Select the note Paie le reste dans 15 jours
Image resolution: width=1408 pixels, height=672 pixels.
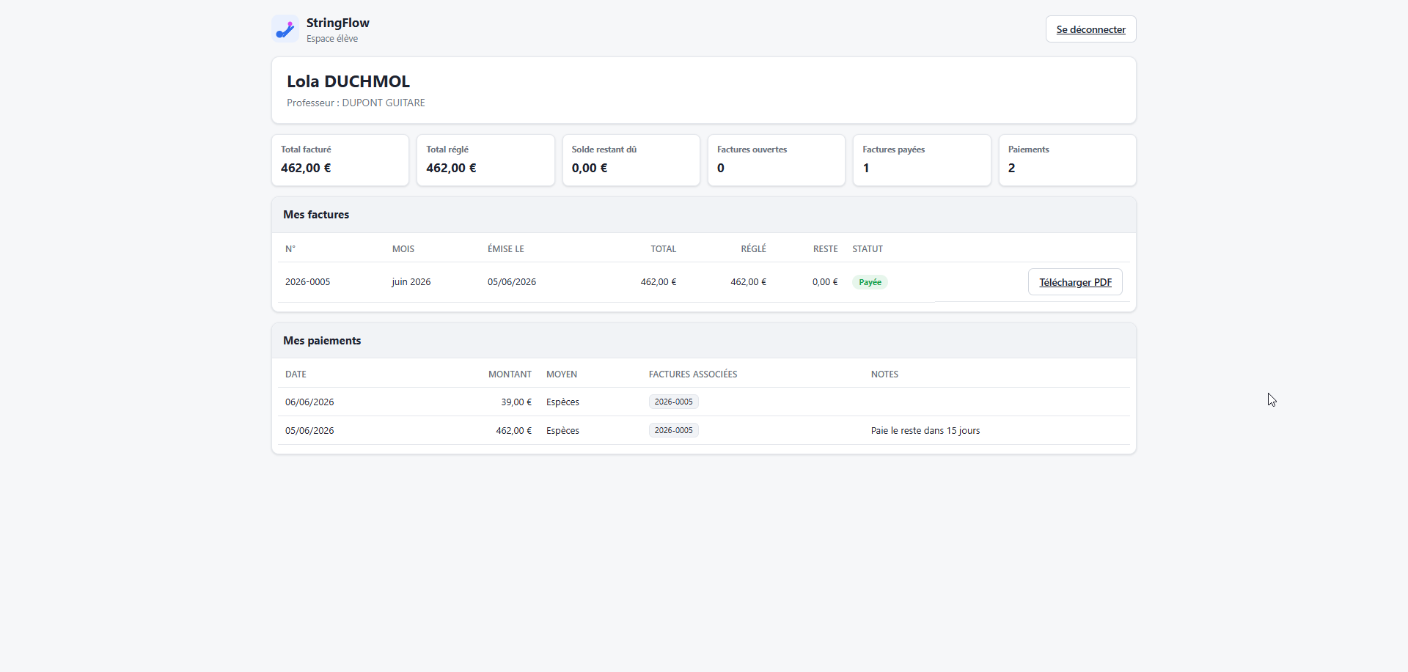pyautogui.click(x=925, y=431)
